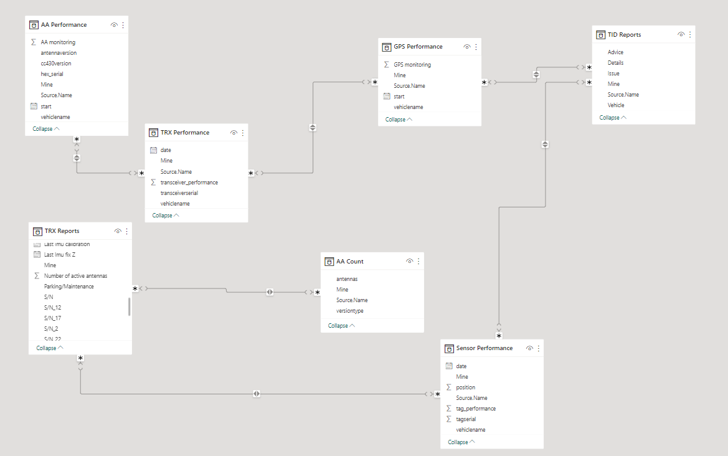Select antennaversion field in AA Performance
728x456 pixels.
point(59,53)
